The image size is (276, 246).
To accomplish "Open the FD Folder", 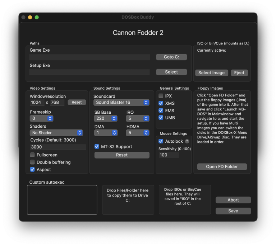I will pos(222,167).
